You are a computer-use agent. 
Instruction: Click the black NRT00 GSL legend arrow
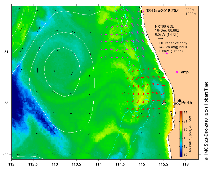pyautogui.click(x=161, y=38)
